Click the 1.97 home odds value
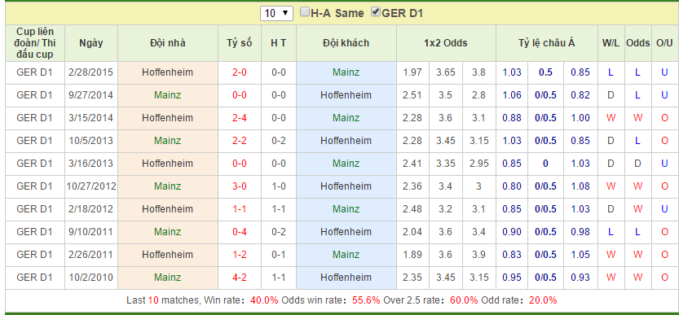Viewport: 679px width, 315px height. [x=412, y=72]
